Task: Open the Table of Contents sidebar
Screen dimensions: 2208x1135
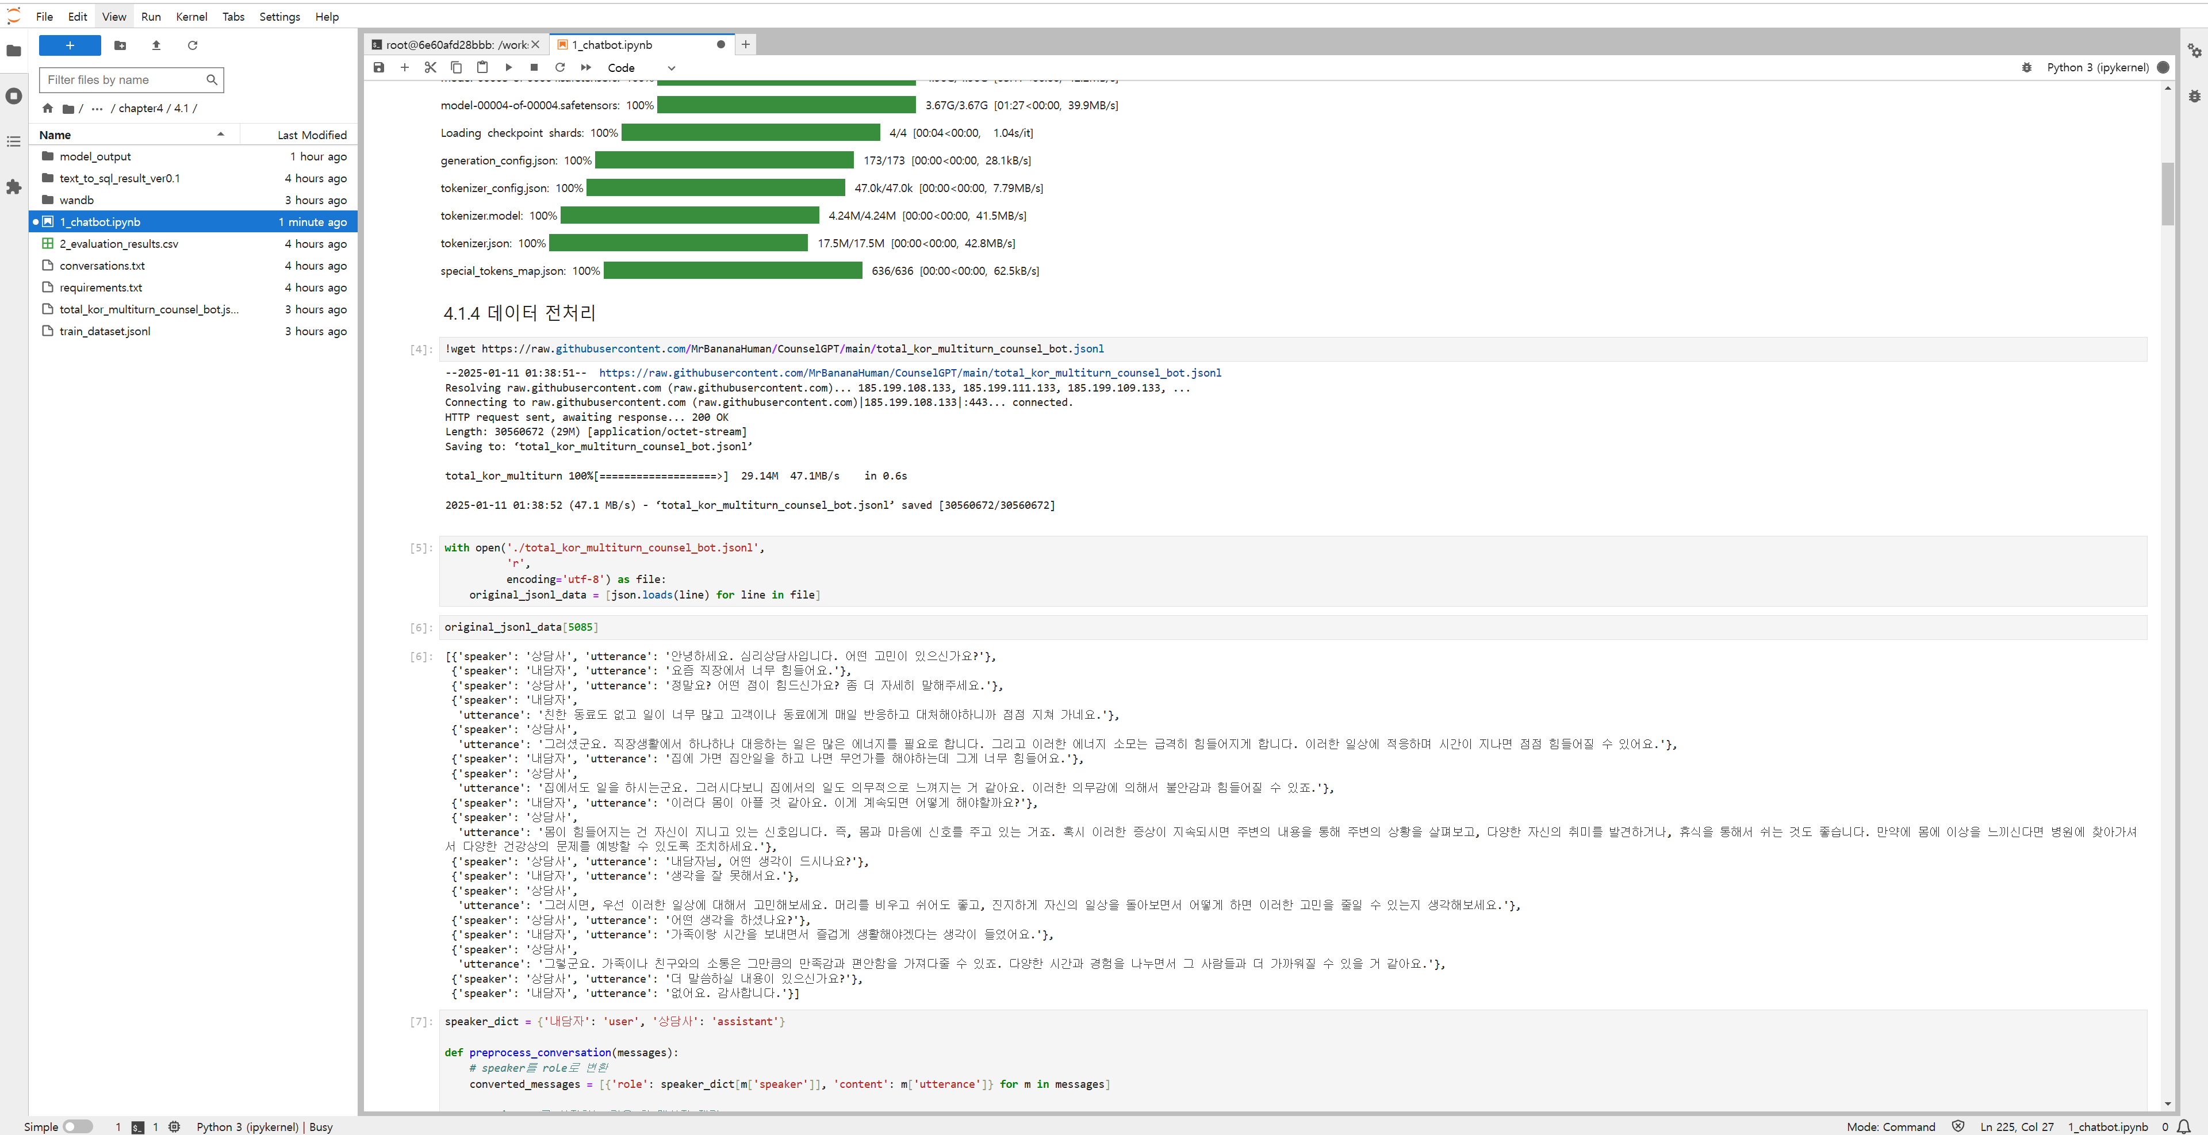Action: 14,141
